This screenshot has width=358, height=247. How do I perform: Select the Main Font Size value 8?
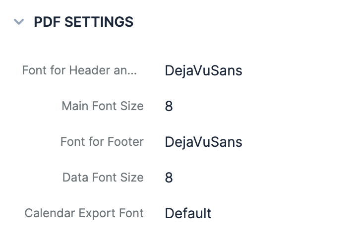[x=169, y=106]
